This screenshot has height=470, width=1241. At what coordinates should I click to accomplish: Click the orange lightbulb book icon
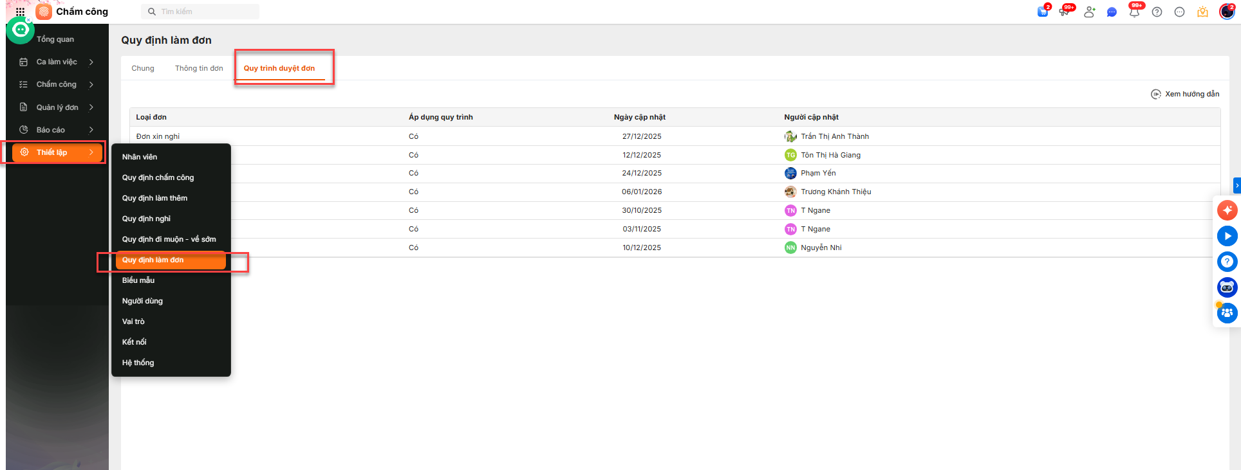tap(1202, 12)
